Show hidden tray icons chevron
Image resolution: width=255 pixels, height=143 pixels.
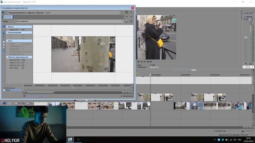click(215, 140)
